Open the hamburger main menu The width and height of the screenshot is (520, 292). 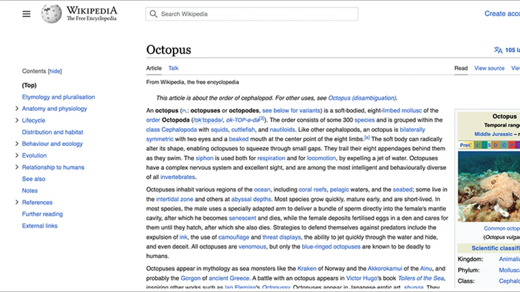(x=26, y=14)
